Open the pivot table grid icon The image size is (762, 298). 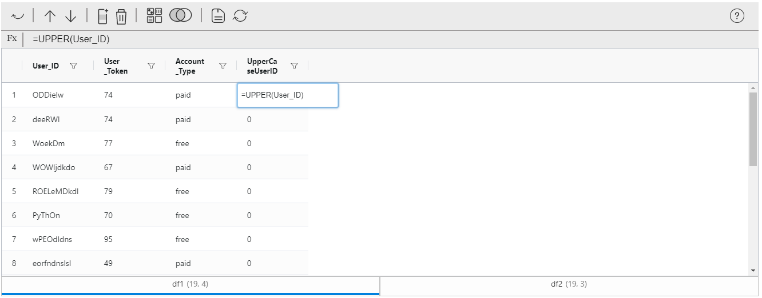click(154, 16)
